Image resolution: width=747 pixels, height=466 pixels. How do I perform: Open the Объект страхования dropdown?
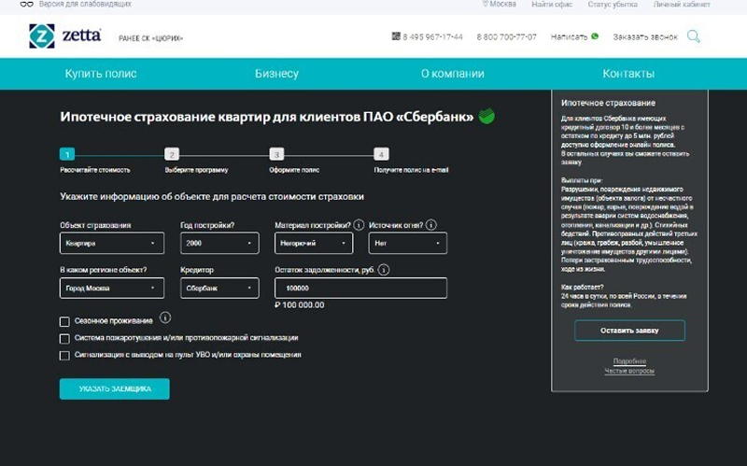coord(112,243)
